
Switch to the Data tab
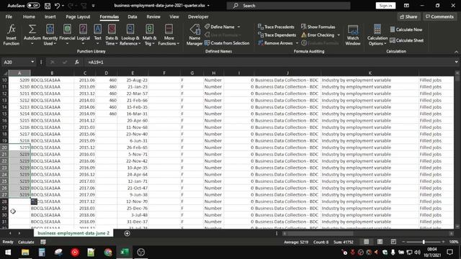click(133, 17)
